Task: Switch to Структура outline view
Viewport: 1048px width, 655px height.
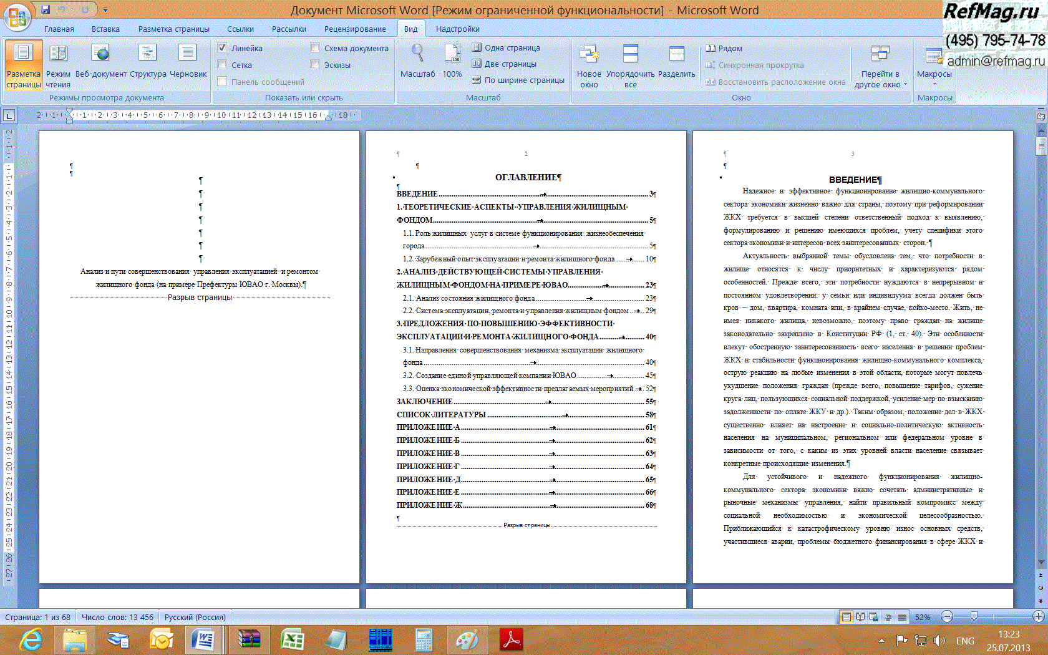Action: pos(148,62)
